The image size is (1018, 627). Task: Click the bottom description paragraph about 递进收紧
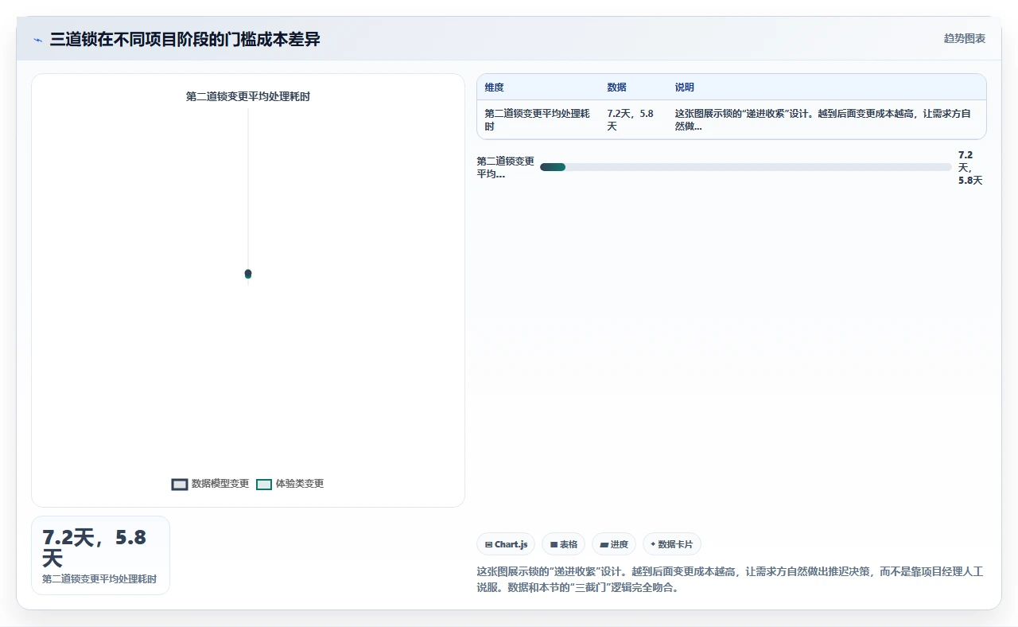[730, 580]
